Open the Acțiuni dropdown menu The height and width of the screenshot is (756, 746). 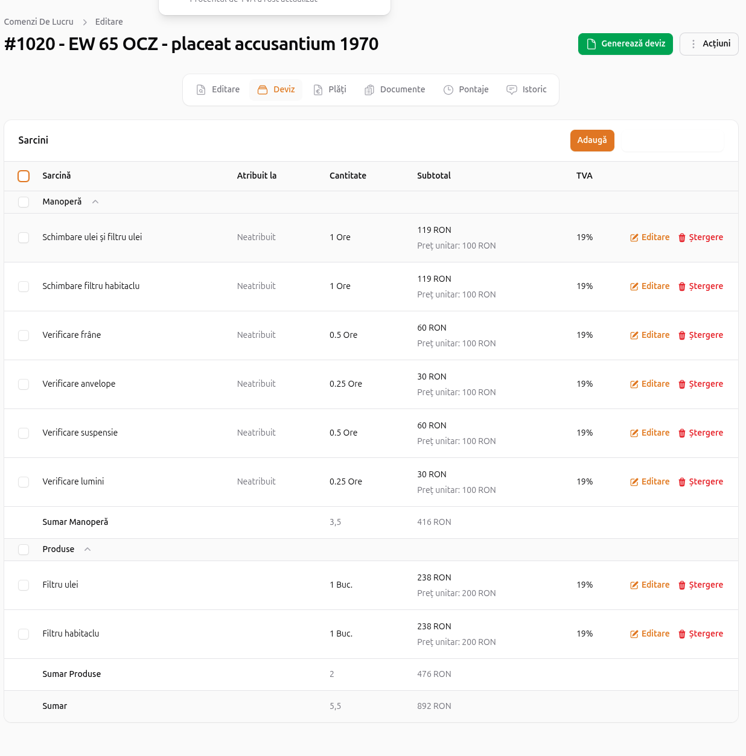[709, 44]
